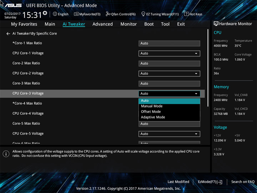Click the 15:31 clock display
This screenshot has width=257, height=193.
click(x=32, y=15)
